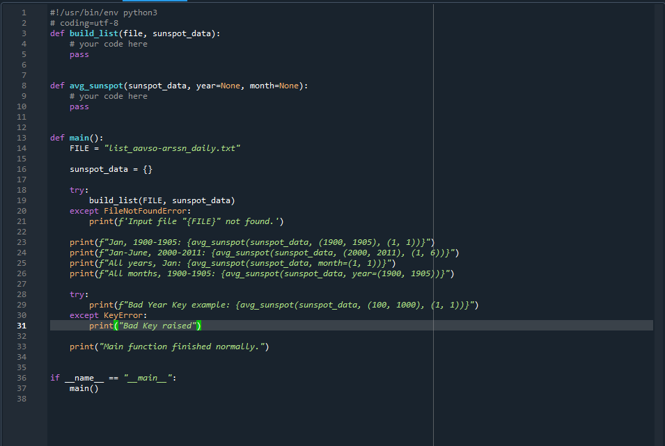Image resolution: width=665 pixels, height=446 pixels.
Task: Click line number 36 in the gutter
Action: point(22,378)
